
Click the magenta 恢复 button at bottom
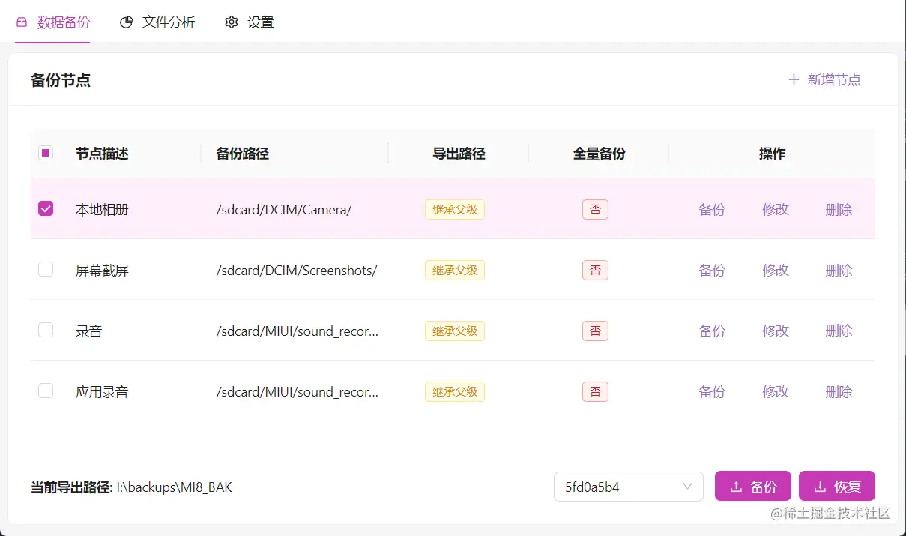pyautogui.click(x=837, y=487)
